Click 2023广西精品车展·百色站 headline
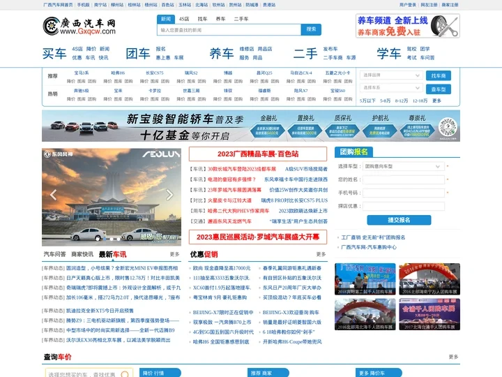 (258, 154)
